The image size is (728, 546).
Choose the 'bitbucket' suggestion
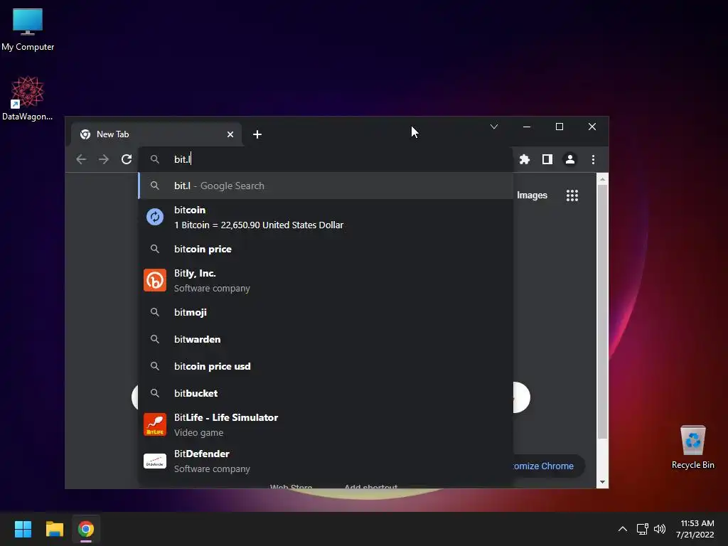pyautogui.click(x=326, y=392)
